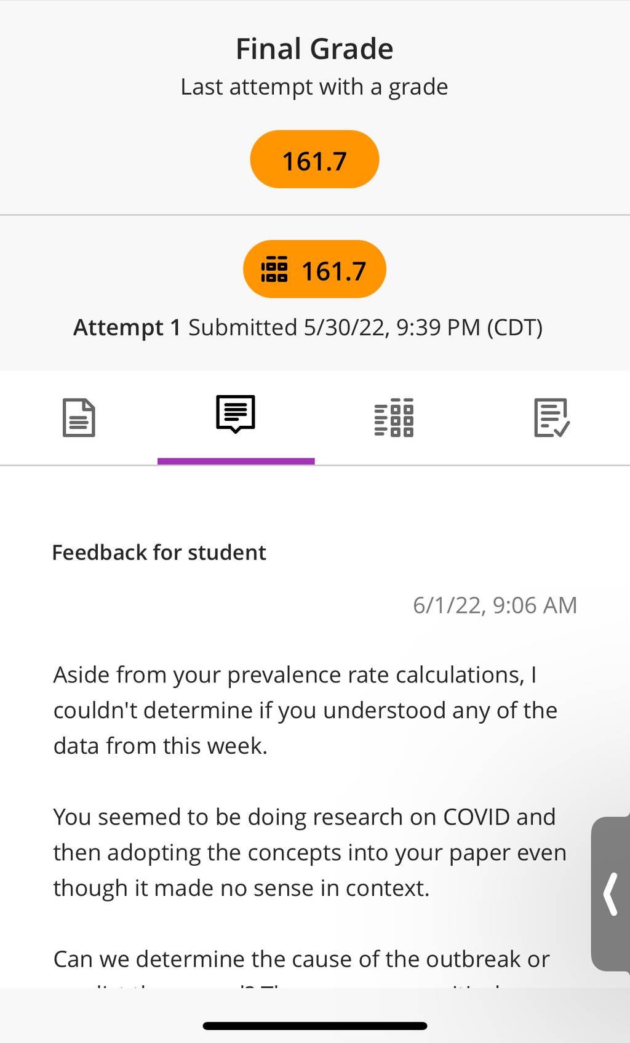
Task: Open the rubric grid tab icon
Action: 394,418
